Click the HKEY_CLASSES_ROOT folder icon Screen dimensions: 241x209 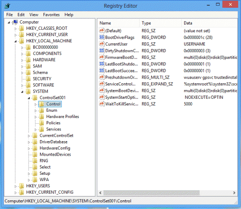[22, 28]
